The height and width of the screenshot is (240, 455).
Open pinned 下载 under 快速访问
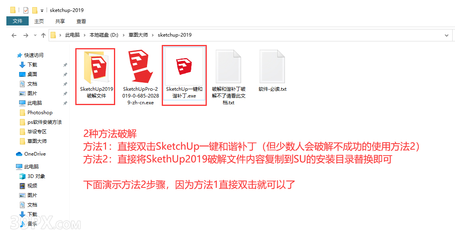[x=28, y=64]
